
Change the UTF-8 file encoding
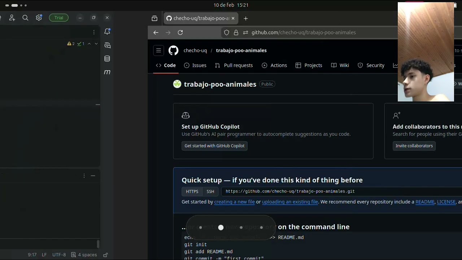tap(59, 255)
